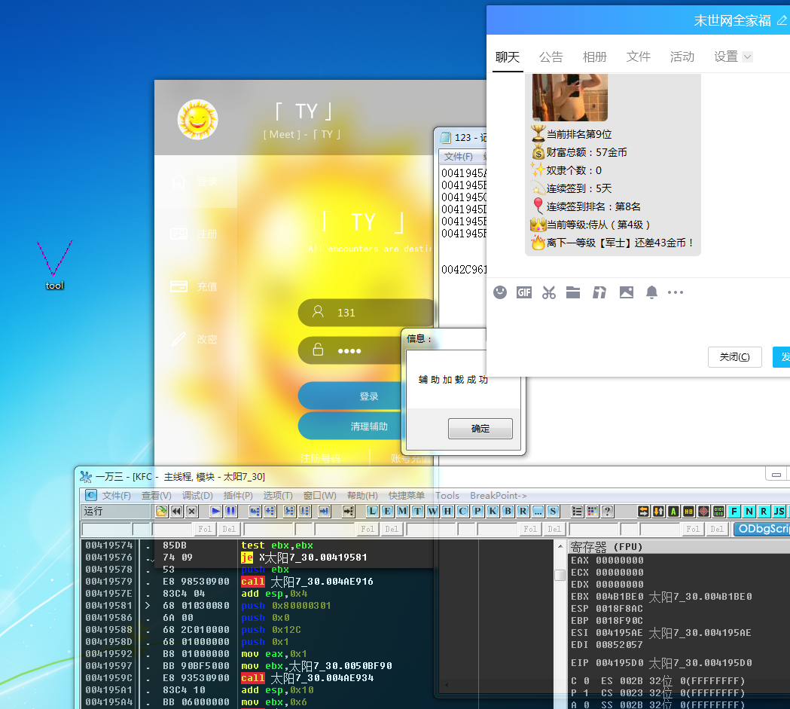Open the B breakpoints button

coord(508,512)
